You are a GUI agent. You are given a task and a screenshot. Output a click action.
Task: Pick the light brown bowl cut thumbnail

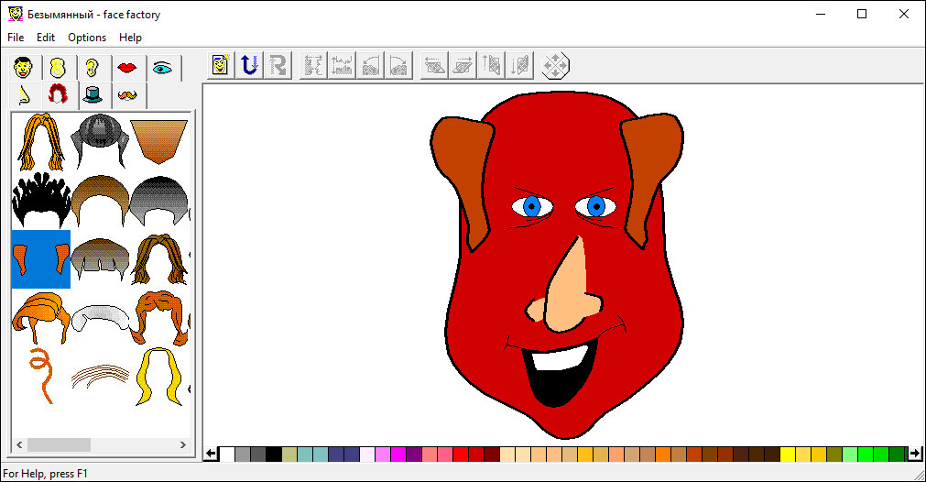(100, 201)
